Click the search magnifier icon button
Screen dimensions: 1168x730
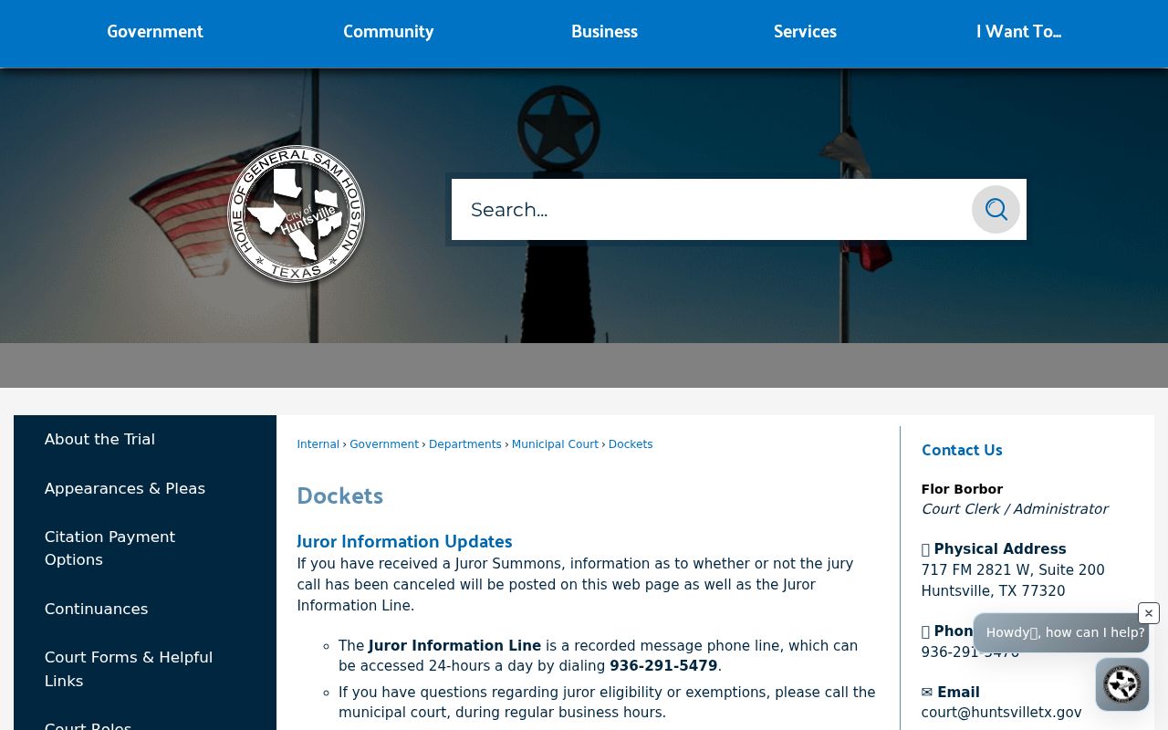tap(996, 210)
